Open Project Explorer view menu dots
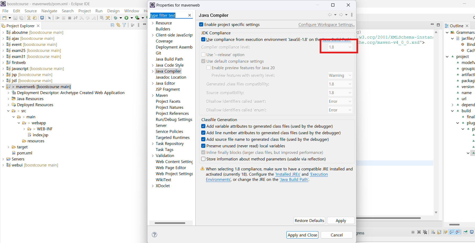The image size is (475, 243). pos(138,25)
